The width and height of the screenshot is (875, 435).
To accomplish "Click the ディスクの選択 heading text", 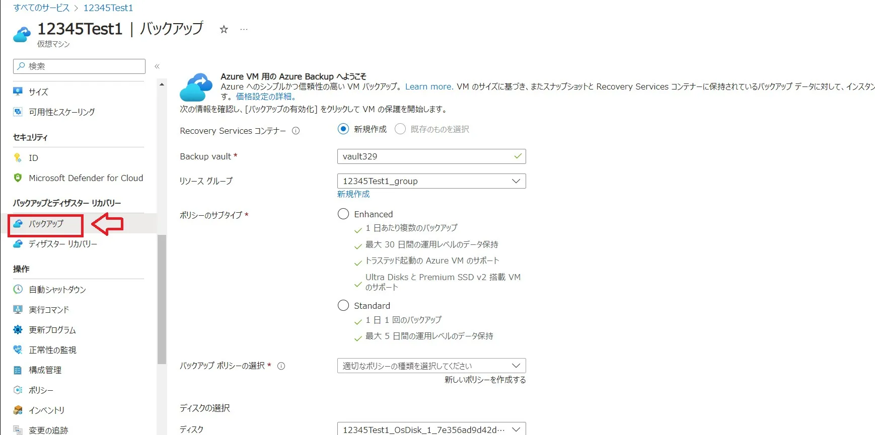I will [205, 408].
